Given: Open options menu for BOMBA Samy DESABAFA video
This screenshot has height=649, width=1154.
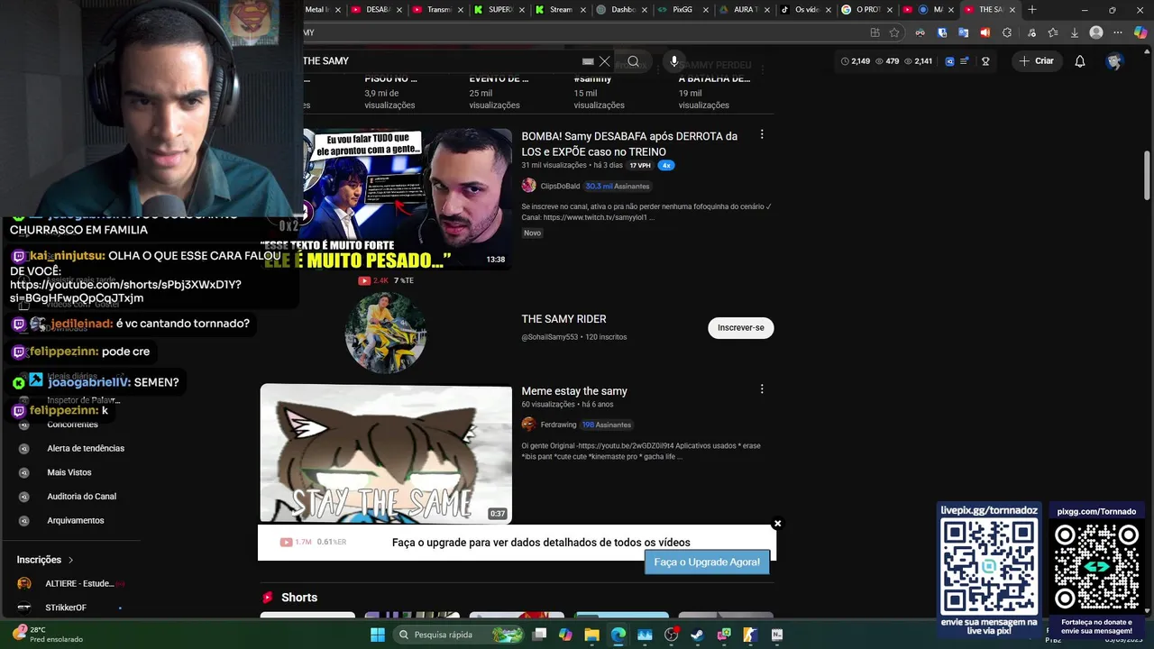Looking at the screenshot, I should 762,134.
